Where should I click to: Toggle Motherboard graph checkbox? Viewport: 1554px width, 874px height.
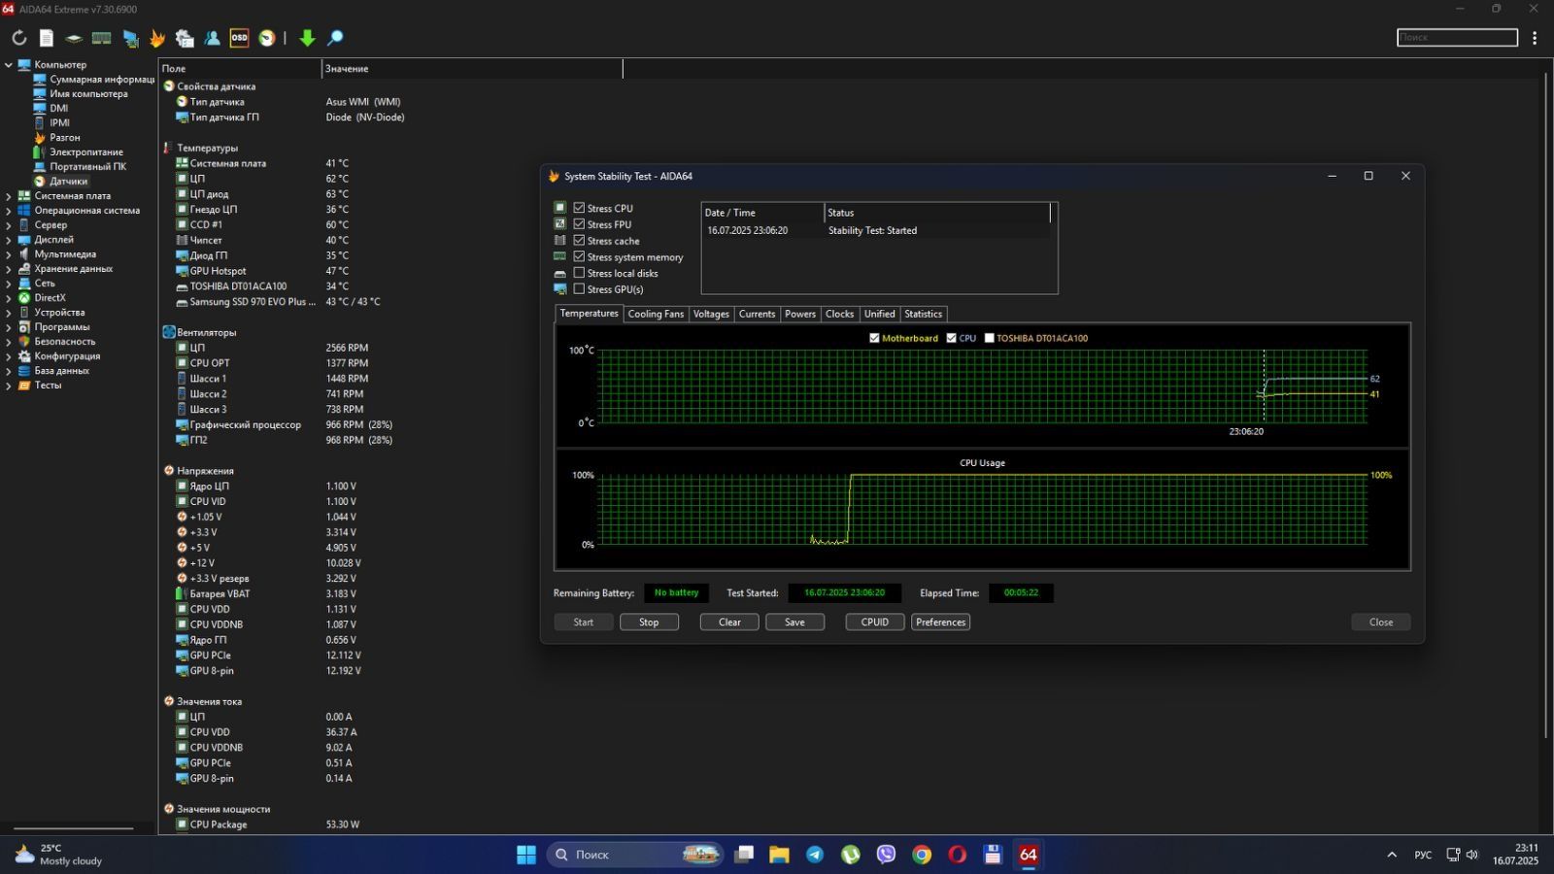click(874, 338)
